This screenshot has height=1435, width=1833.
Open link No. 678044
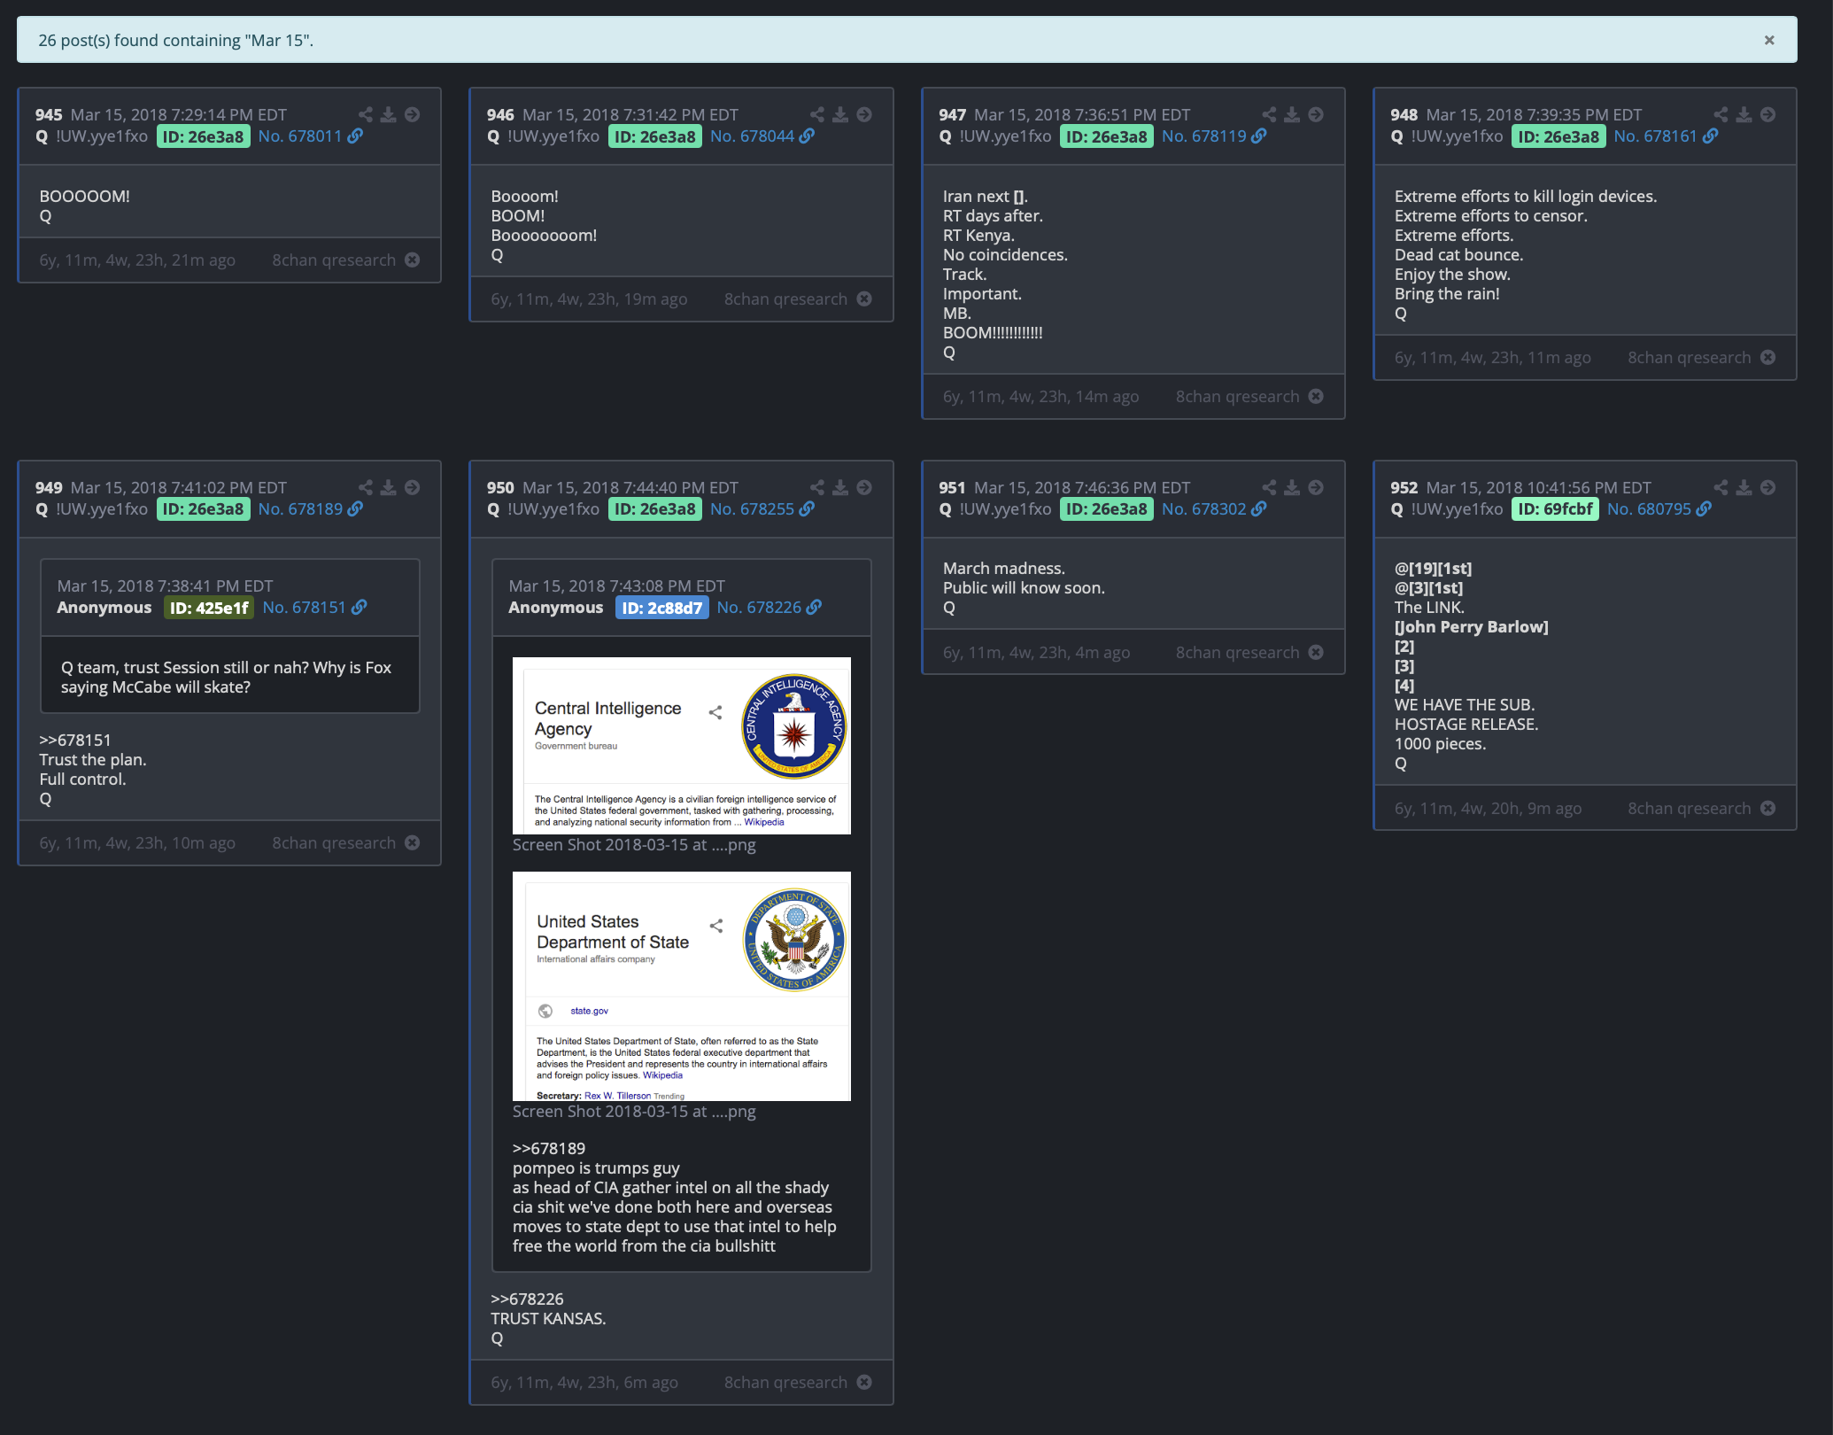point(762,136)
